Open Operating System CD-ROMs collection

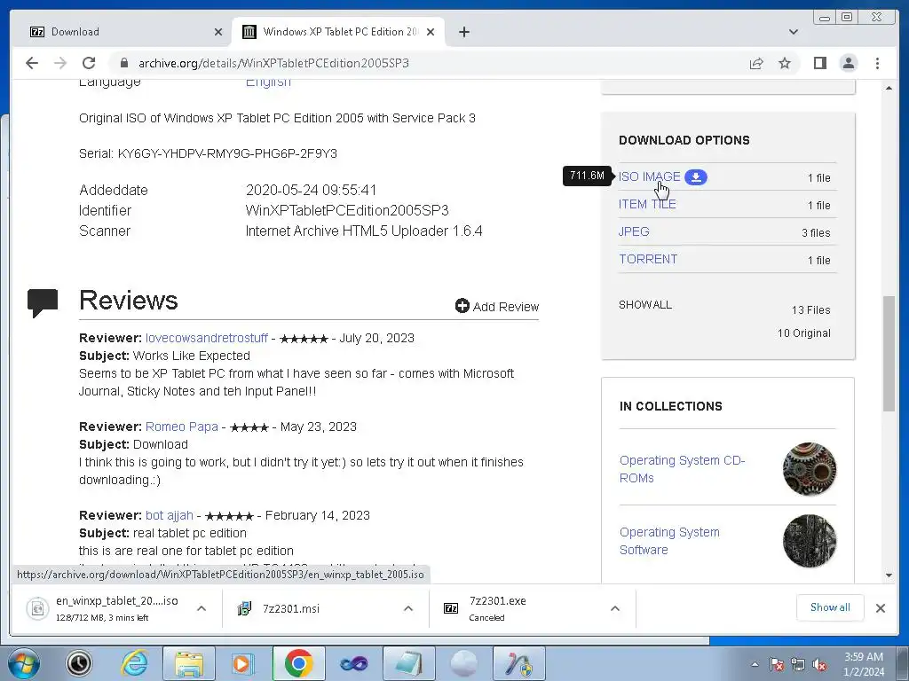pyautogui.click(x=682, y=469)
